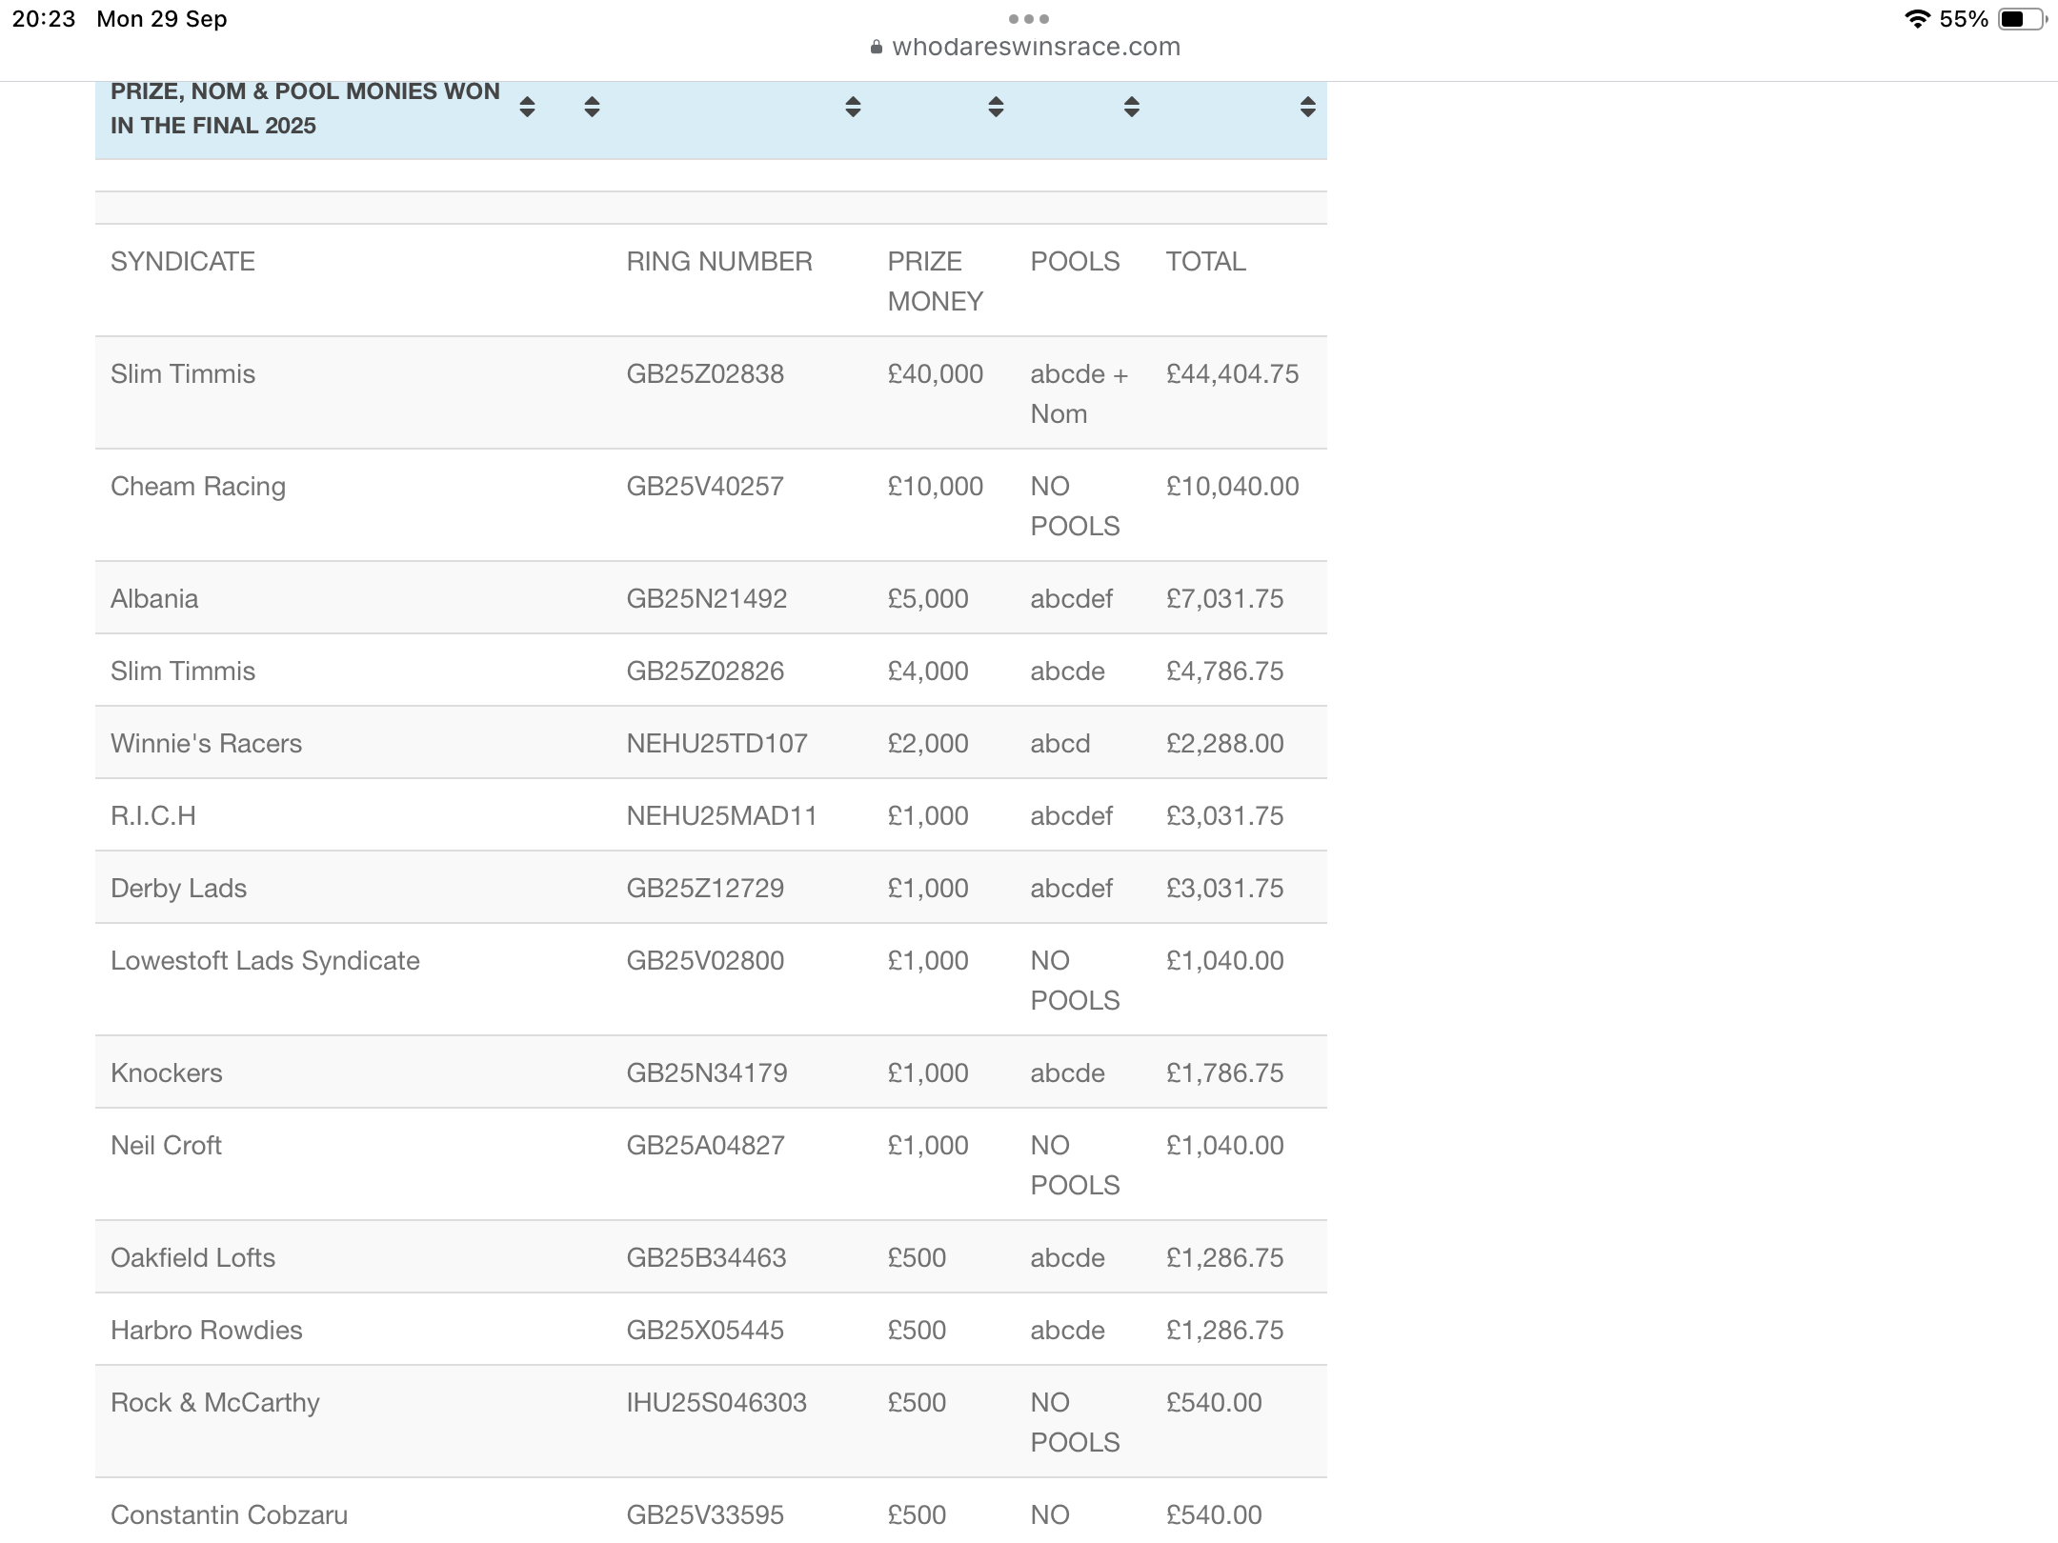Click the fifth column sort arrows icon
The height and width of the screenshot is (1543, 2058).
[1132, 107]
